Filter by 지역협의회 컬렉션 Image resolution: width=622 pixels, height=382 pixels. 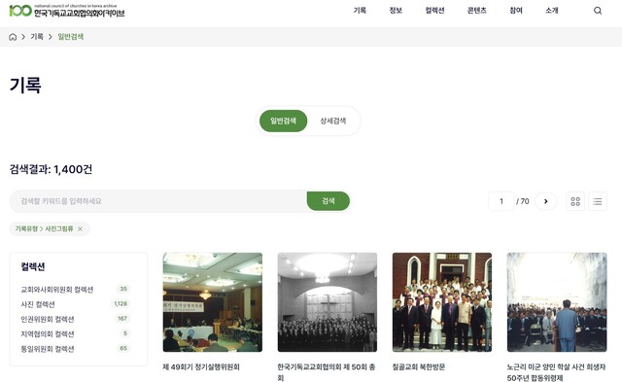pos(48,334)
